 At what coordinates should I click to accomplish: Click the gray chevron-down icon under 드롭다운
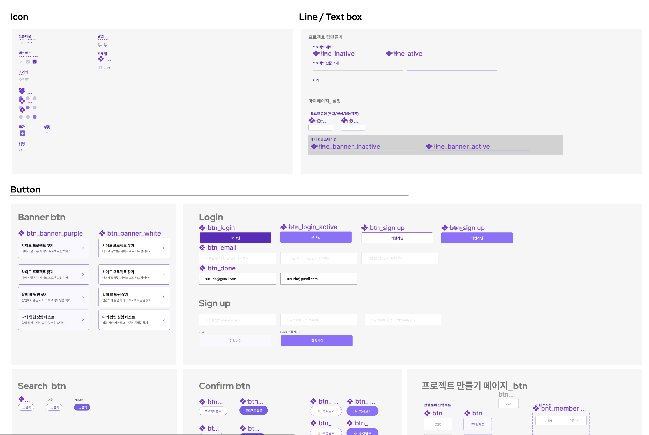(21, 43)
